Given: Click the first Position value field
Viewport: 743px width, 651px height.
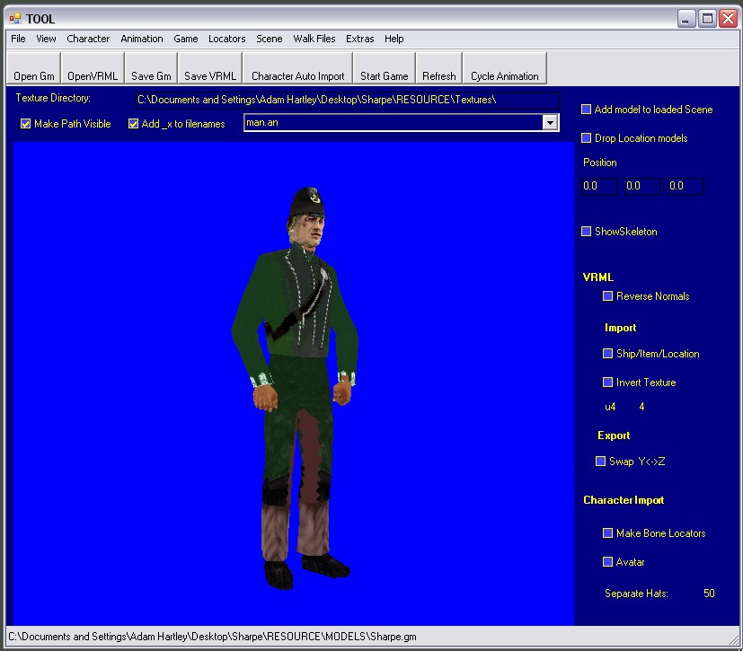Looking at the screenshot, I should [x=599, y=186].
